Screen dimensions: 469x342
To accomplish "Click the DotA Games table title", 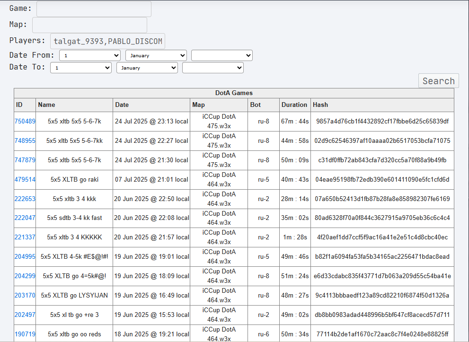I will coord(234,93).
